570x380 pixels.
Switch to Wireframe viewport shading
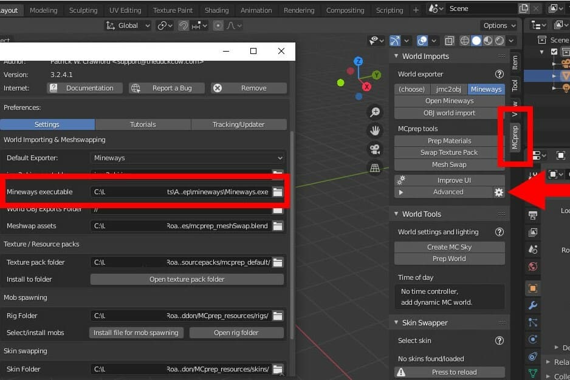pyautogui.click(x=465, y=41)
